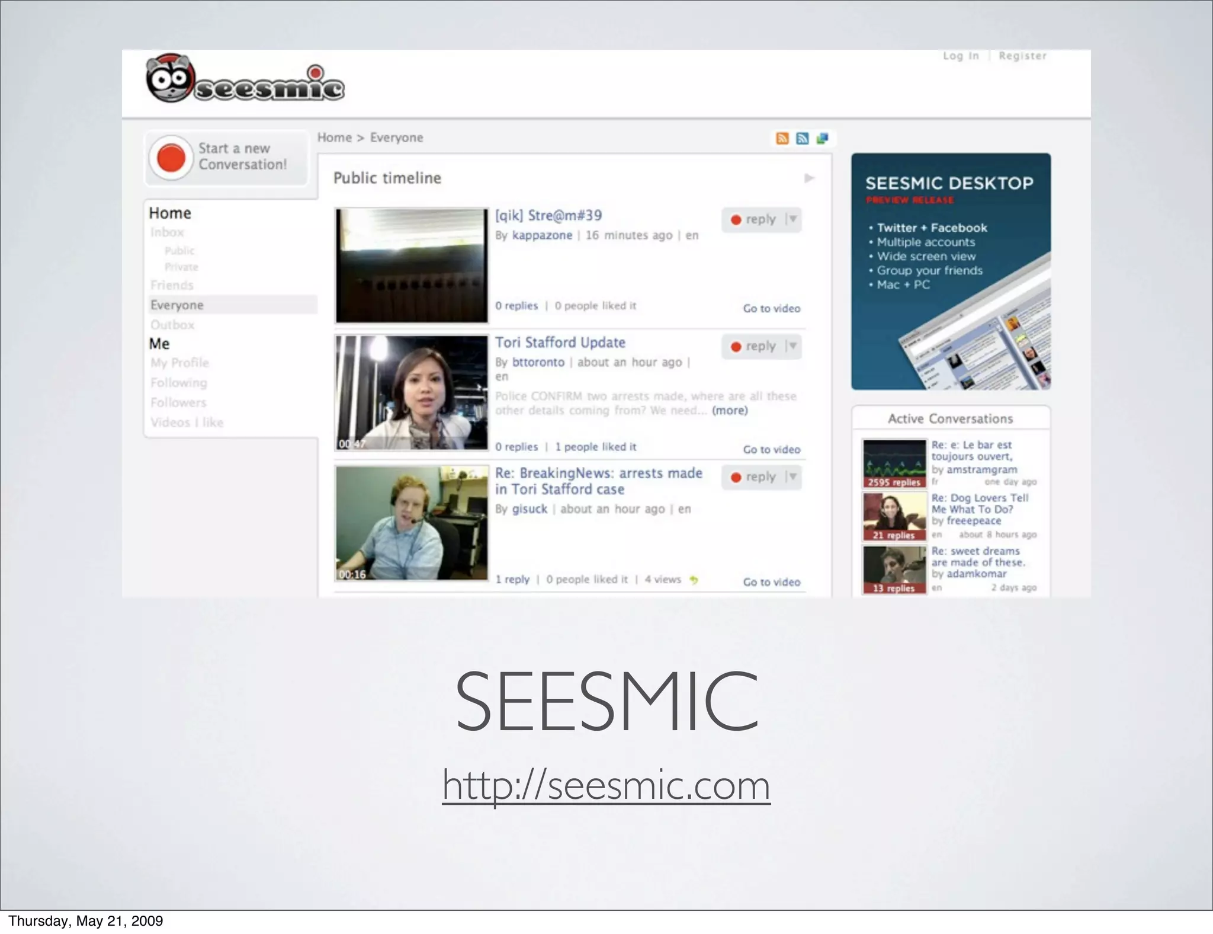Reply to the Tori Stafford Update video

(753, 346)
